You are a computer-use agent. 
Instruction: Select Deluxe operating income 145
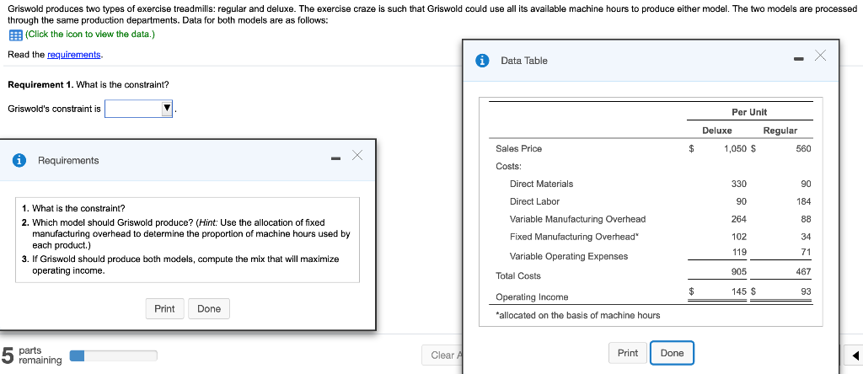739,291
